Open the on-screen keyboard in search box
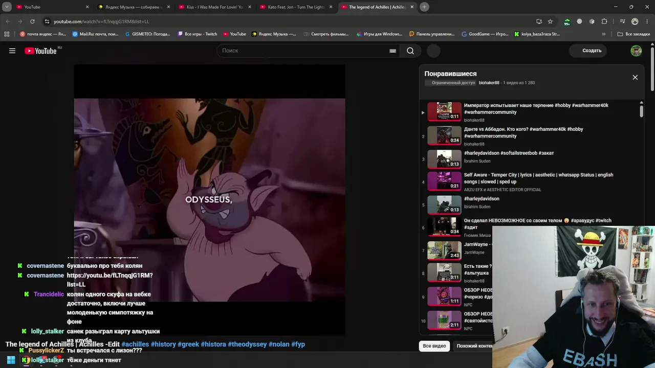The height and width of the screenshot is (368, 655). (x=392, y=51)
